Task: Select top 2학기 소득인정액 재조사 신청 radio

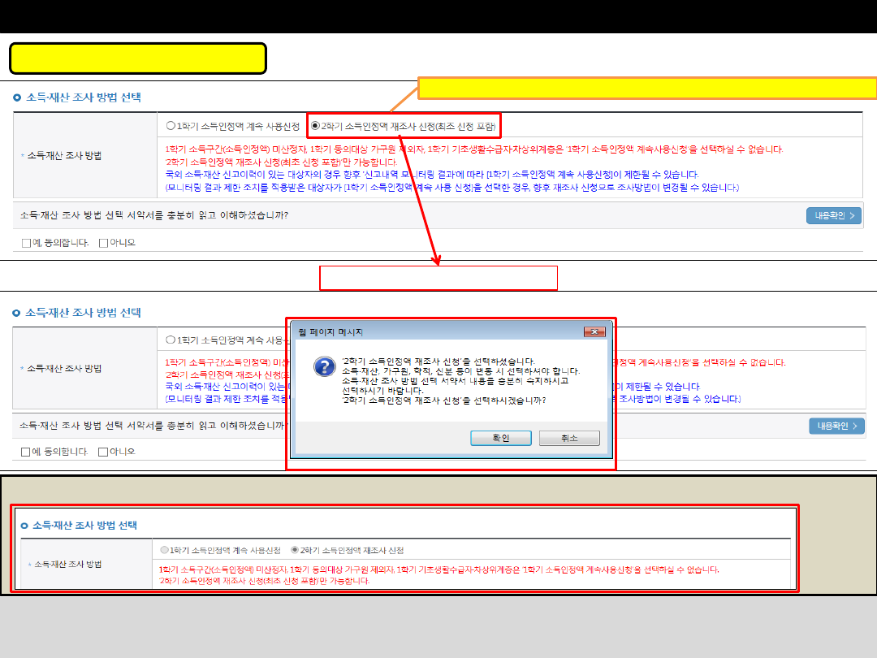Action: (316, 126)
